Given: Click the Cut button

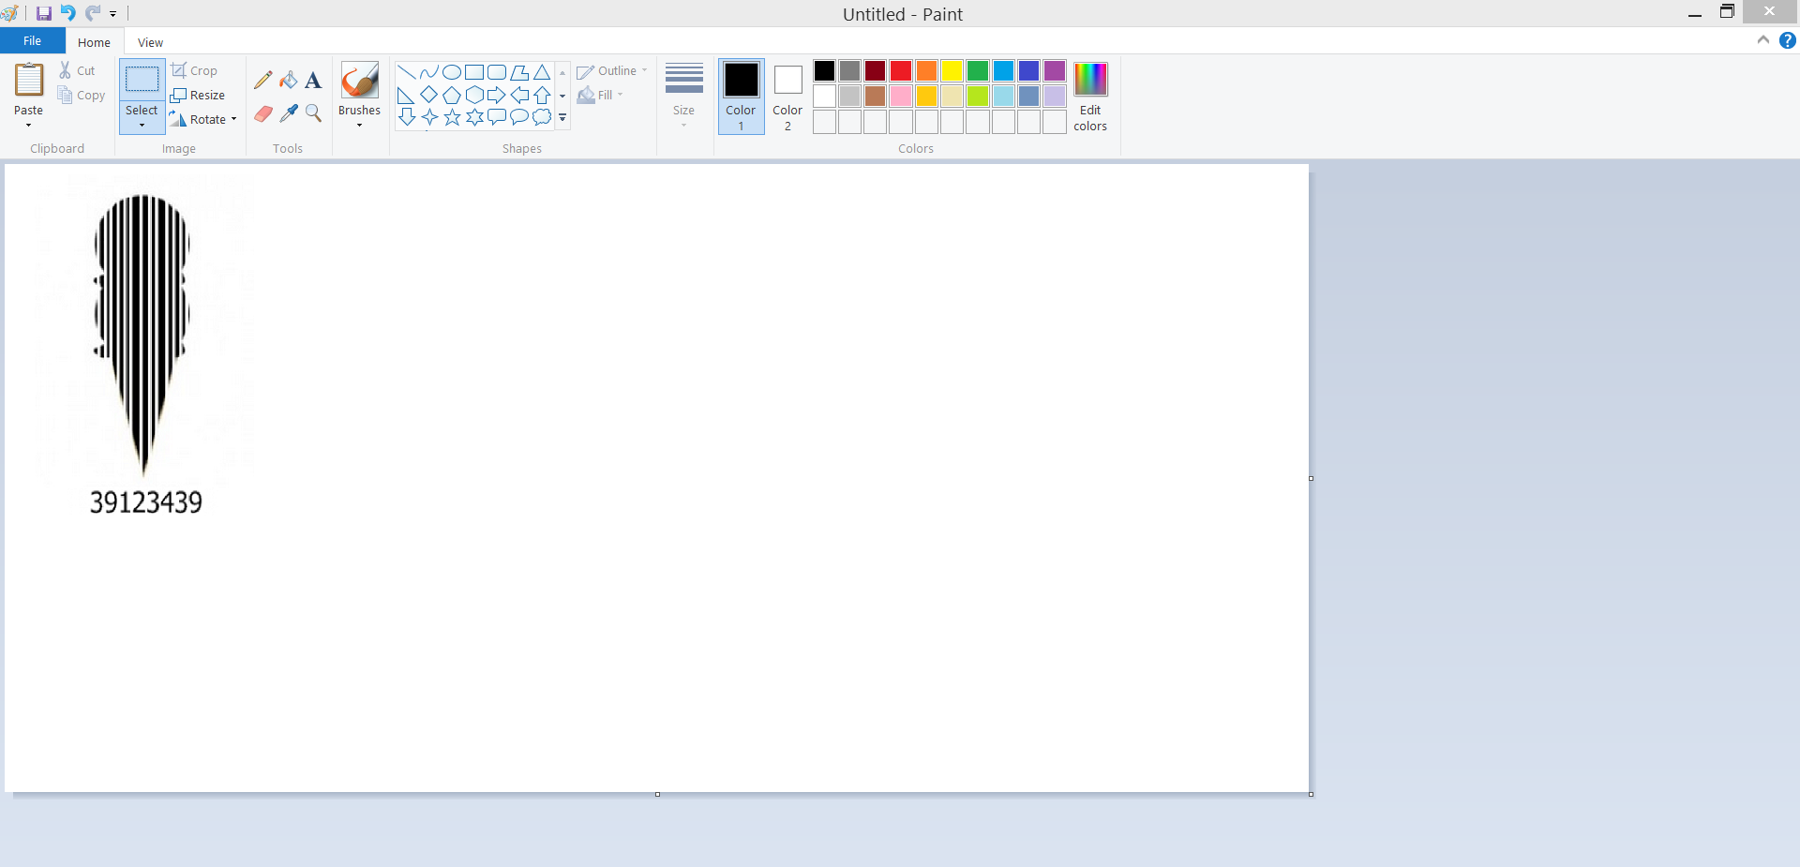Looking at the screenshot, I should pos(77,70).
